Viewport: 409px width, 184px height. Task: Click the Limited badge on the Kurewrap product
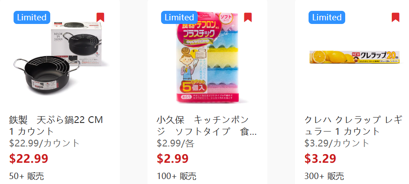[327, 18]
